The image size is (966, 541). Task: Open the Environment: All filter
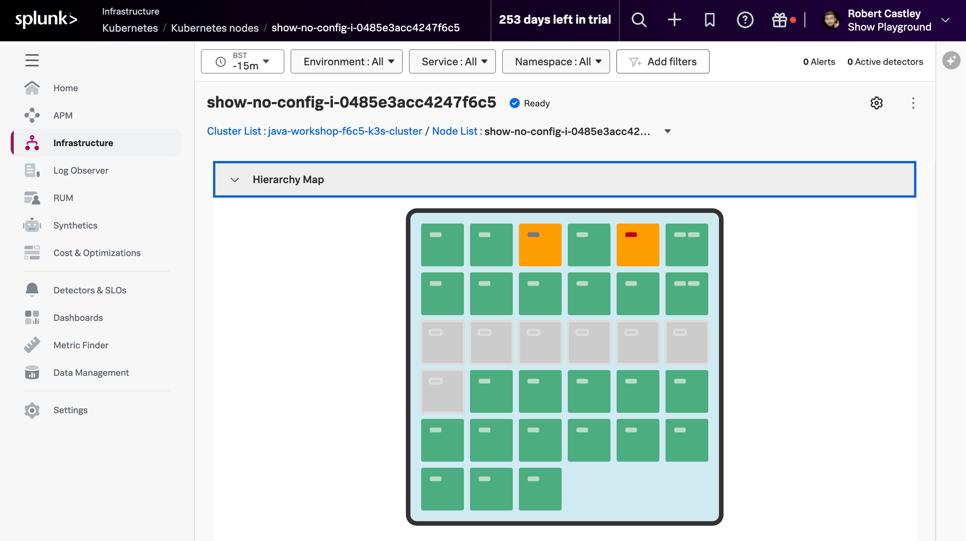point(346,61)
